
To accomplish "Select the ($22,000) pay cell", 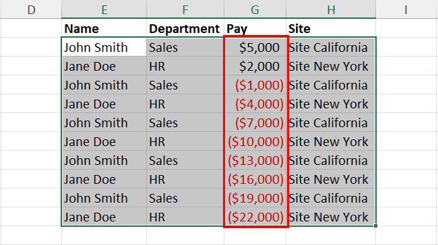I will point(255,217).
